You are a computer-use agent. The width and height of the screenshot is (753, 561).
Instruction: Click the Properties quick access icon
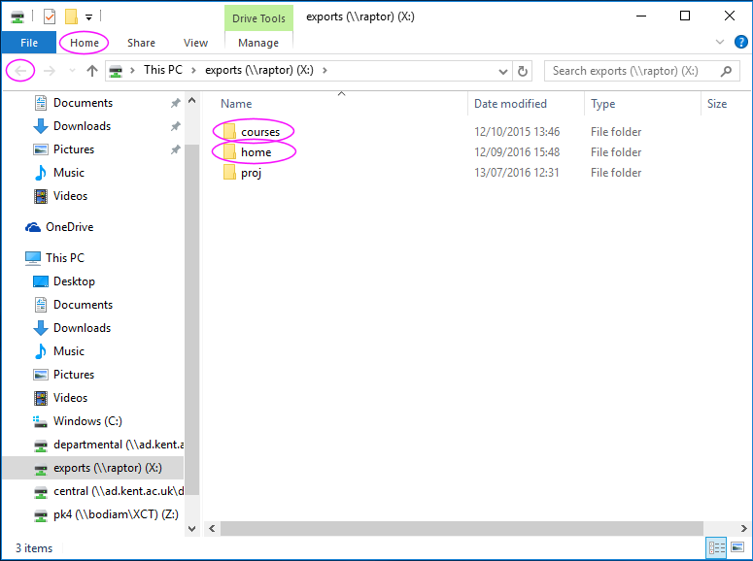(x=49, y=16)
